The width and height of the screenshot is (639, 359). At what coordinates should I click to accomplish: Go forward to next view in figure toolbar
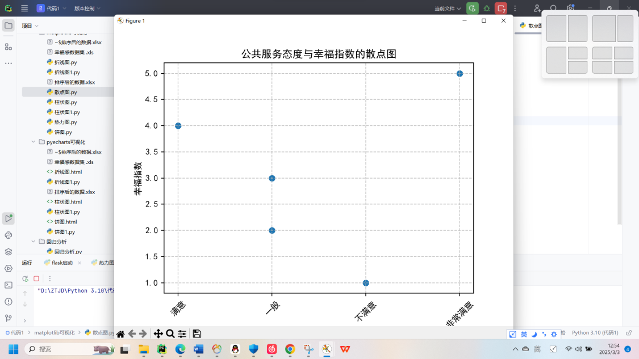(x=143, y=334)
